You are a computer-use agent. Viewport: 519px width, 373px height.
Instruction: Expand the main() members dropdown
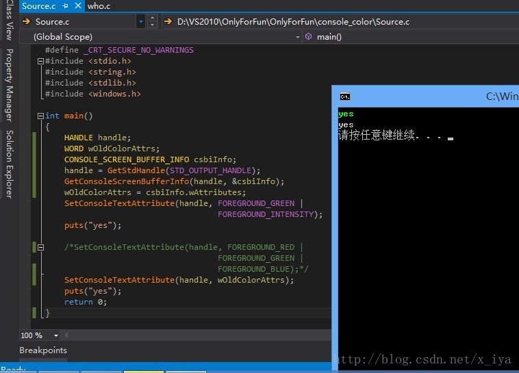click(x=411, y=36)
